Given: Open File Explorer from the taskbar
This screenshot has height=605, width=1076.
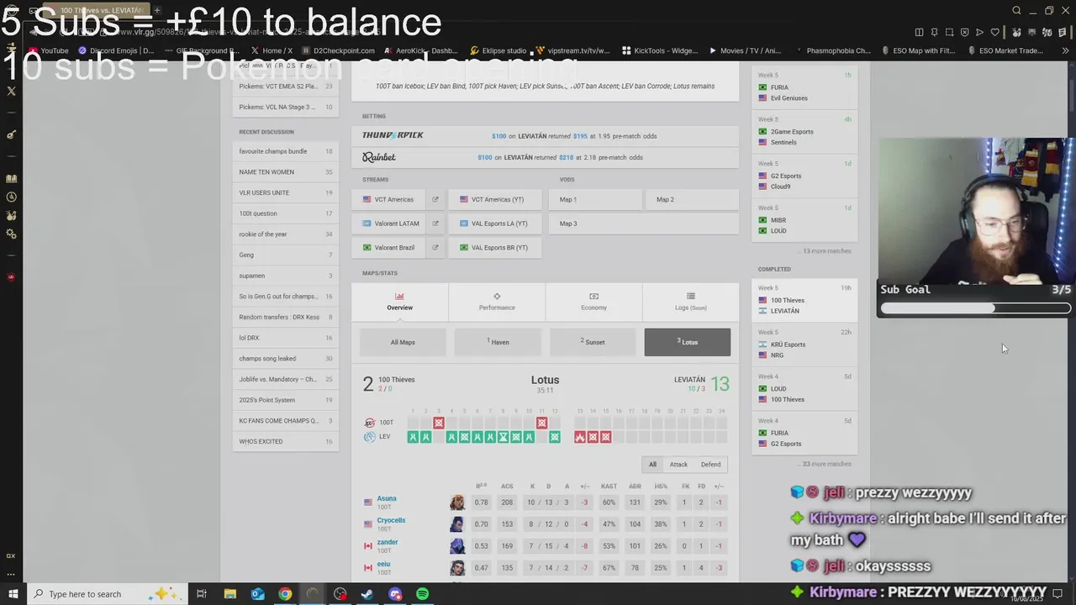Looking at the screenshot, I should tap(230, 594).
